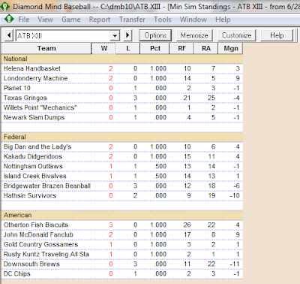Select the DC Chips team
The width and height of the screenshot is (300, 284).
[x=16, y=273]
